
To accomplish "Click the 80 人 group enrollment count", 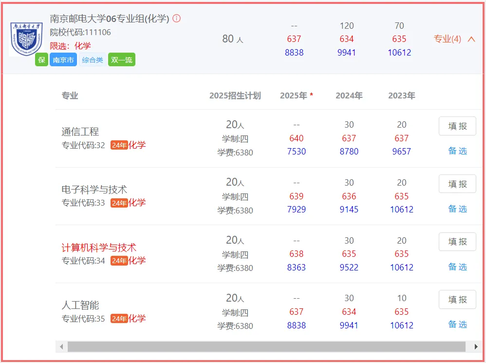I will [x=233, y=39].
